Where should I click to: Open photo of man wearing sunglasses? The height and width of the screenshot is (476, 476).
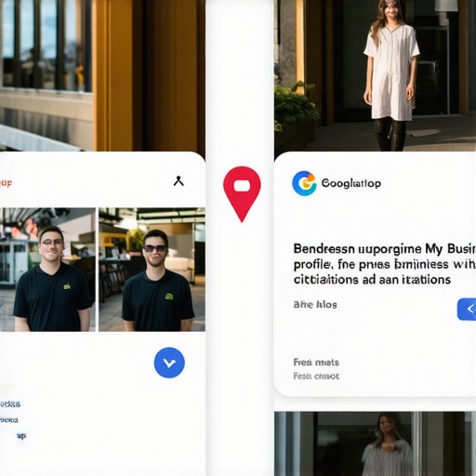point(152,270)
